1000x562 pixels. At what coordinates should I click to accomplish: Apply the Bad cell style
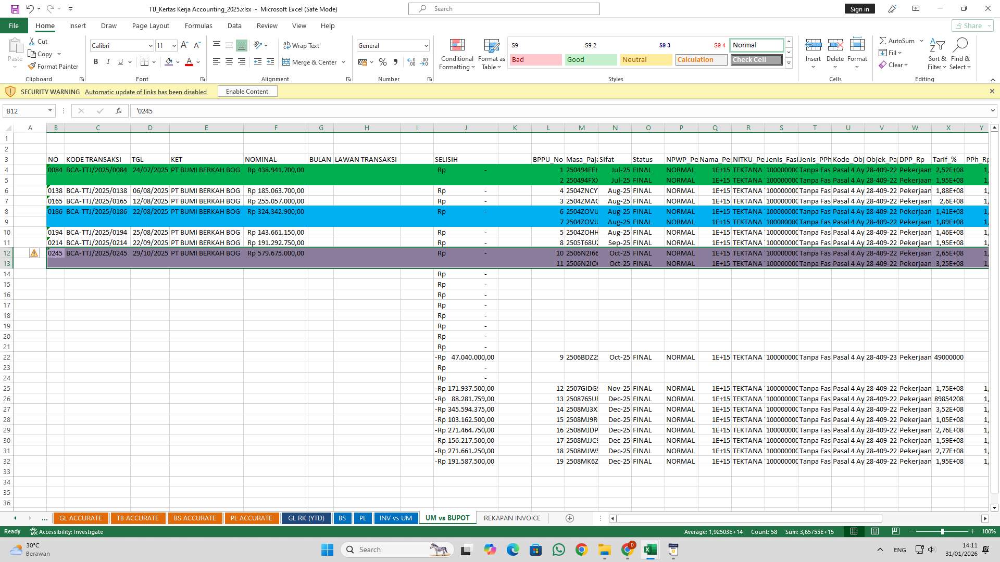point(535,59)
